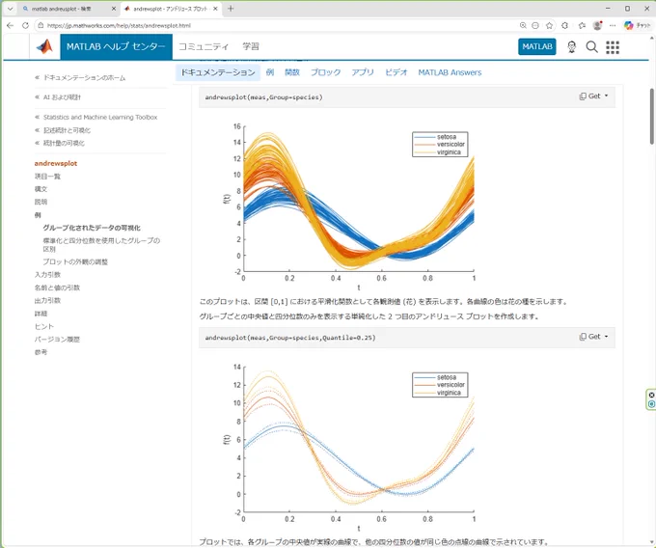Jump to グループ化されたデータの可視化

point(92,228)
